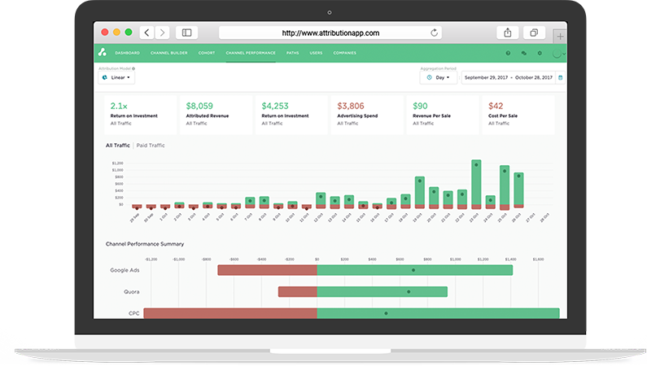
Task: Reload the page with refresh icon
Action: (x=434, y=33)
